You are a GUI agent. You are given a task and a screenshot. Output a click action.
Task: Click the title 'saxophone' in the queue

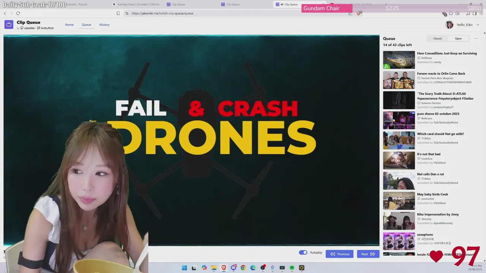(x=425, y=234)
